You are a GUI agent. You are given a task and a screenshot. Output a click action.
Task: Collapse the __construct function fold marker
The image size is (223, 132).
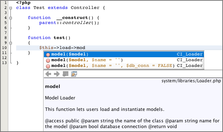[10, 18]
